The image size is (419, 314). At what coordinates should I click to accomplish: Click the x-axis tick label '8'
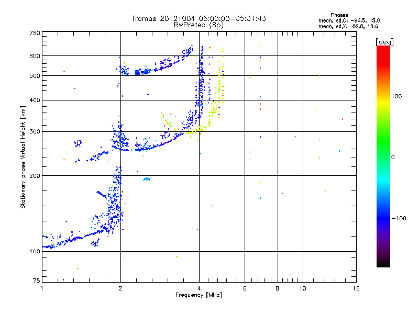click(278, 288)
